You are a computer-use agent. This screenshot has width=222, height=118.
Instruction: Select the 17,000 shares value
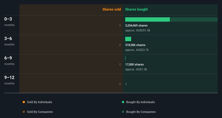(x=134, y=64)
